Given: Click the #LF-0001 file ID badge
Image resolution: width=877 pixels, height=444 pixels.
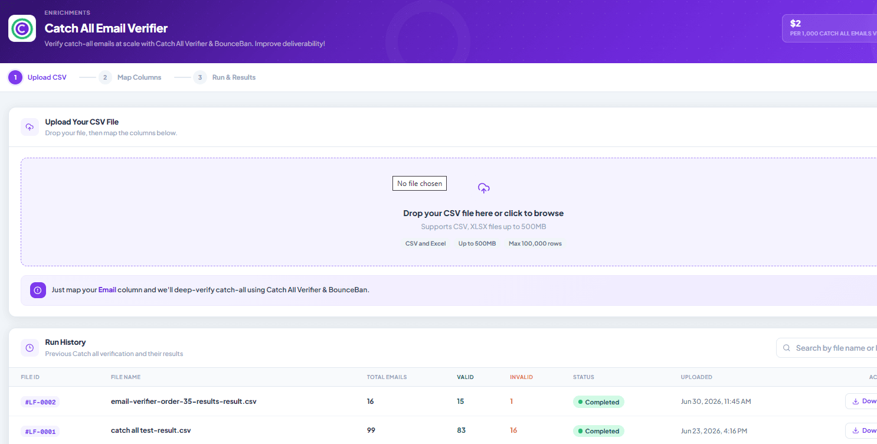Looking at the screenshot, I should tap(40, 431).
